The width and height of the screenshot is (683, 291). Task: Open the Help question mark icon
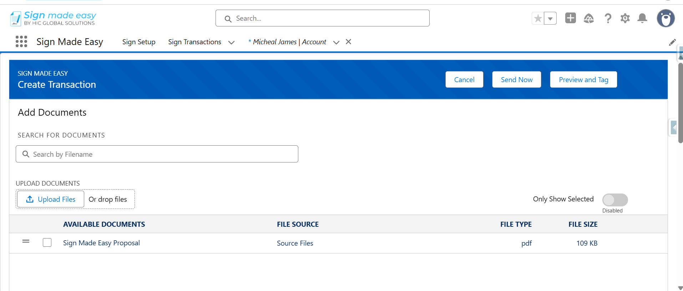[608, 18]
